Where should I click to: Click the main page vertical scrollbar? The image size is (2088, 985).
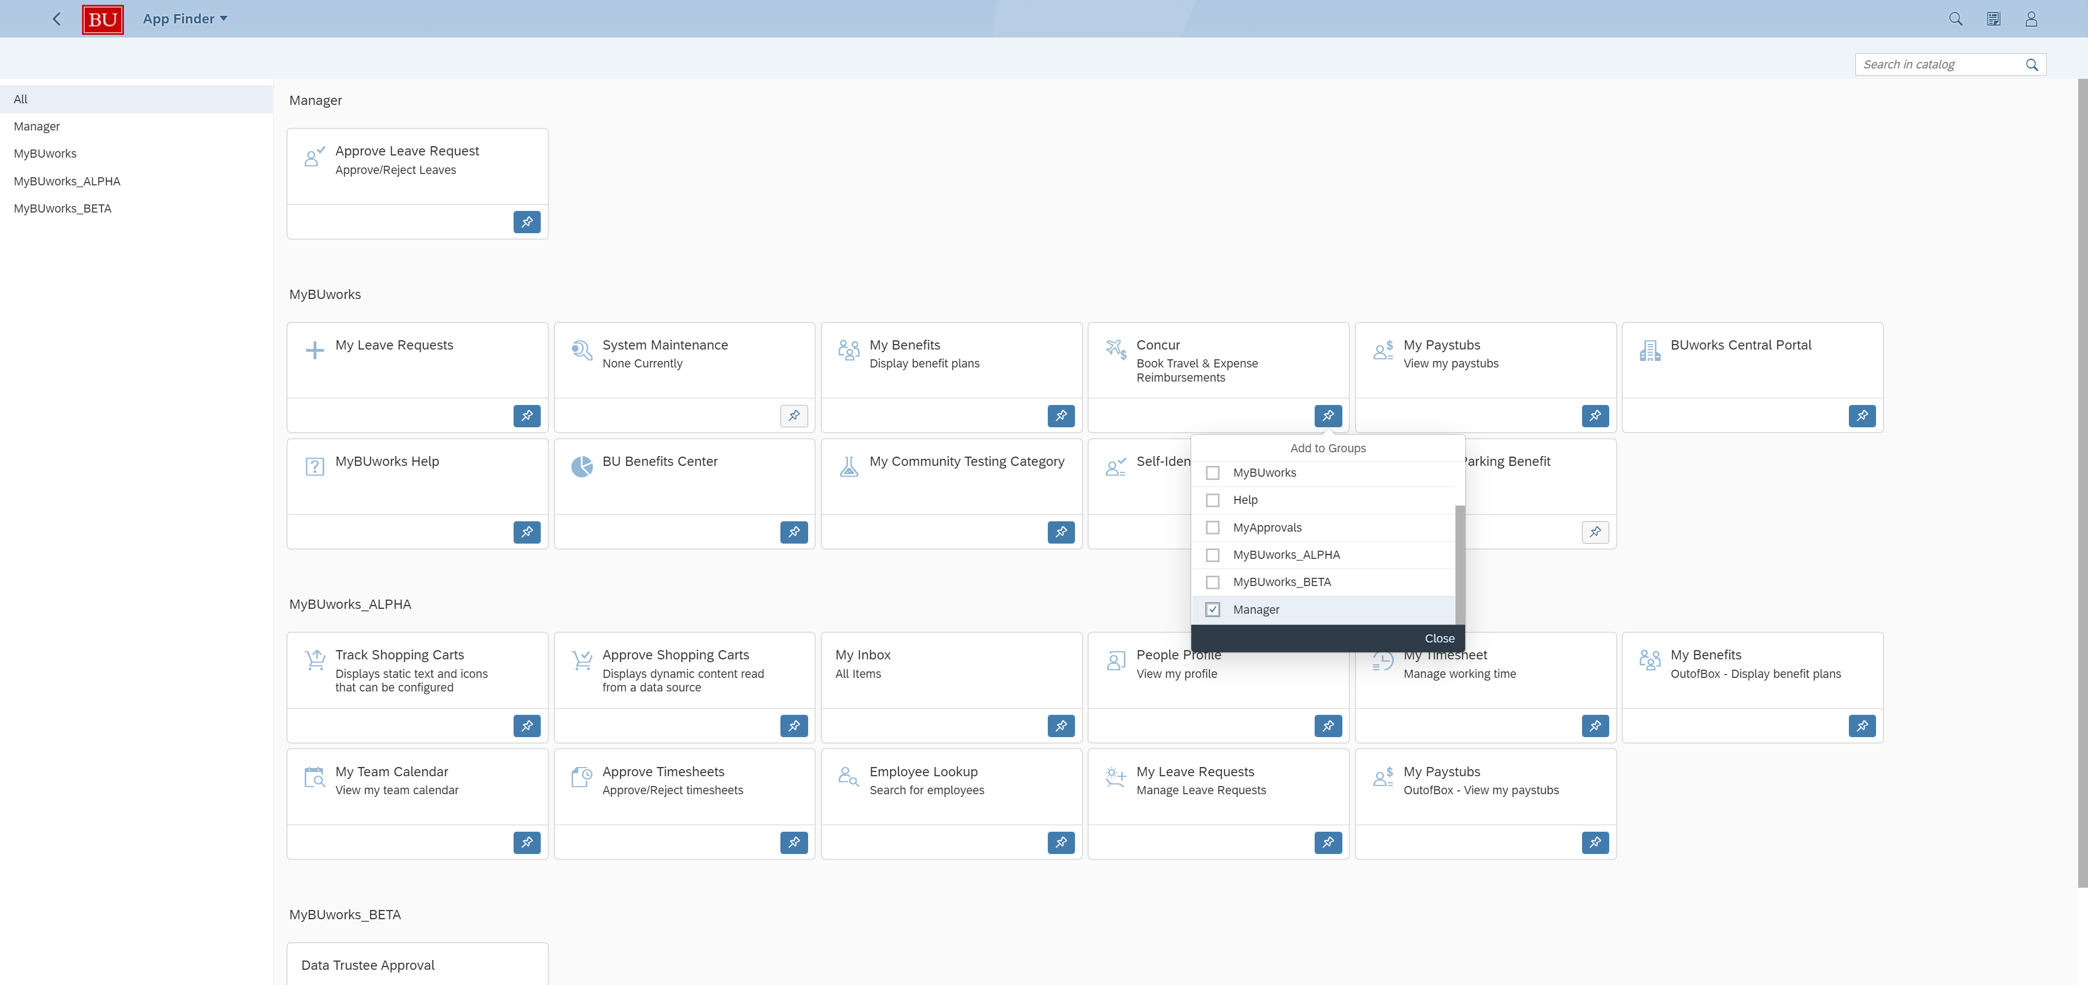[x=2083, y=482]
